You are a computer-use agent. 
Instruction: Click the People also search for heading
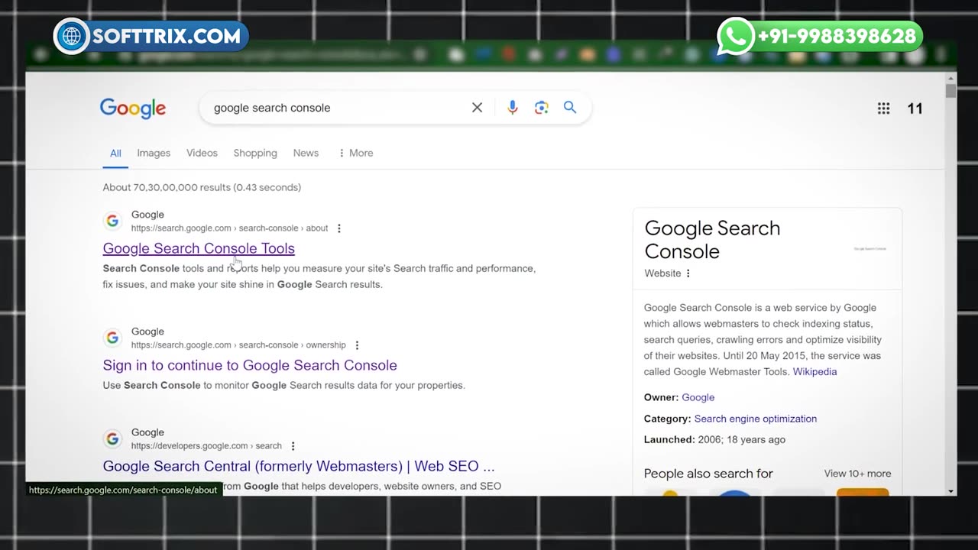click(x=708, y=474)
